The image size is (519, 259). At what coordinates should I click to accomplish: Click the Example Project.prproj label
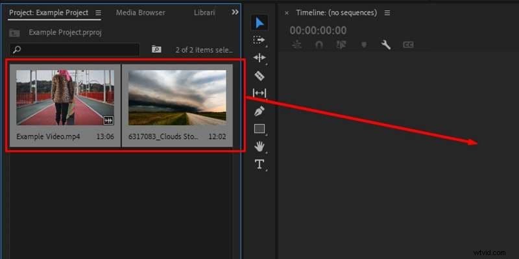[x=65, y=32]
